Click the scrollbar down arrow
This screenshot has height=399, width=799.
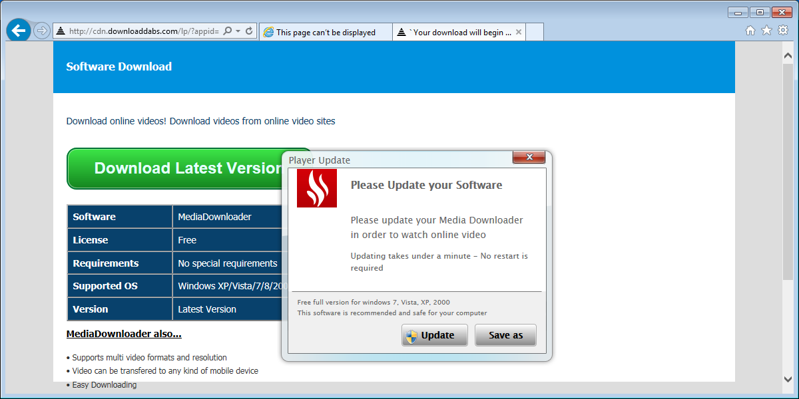tap(789, 379)
